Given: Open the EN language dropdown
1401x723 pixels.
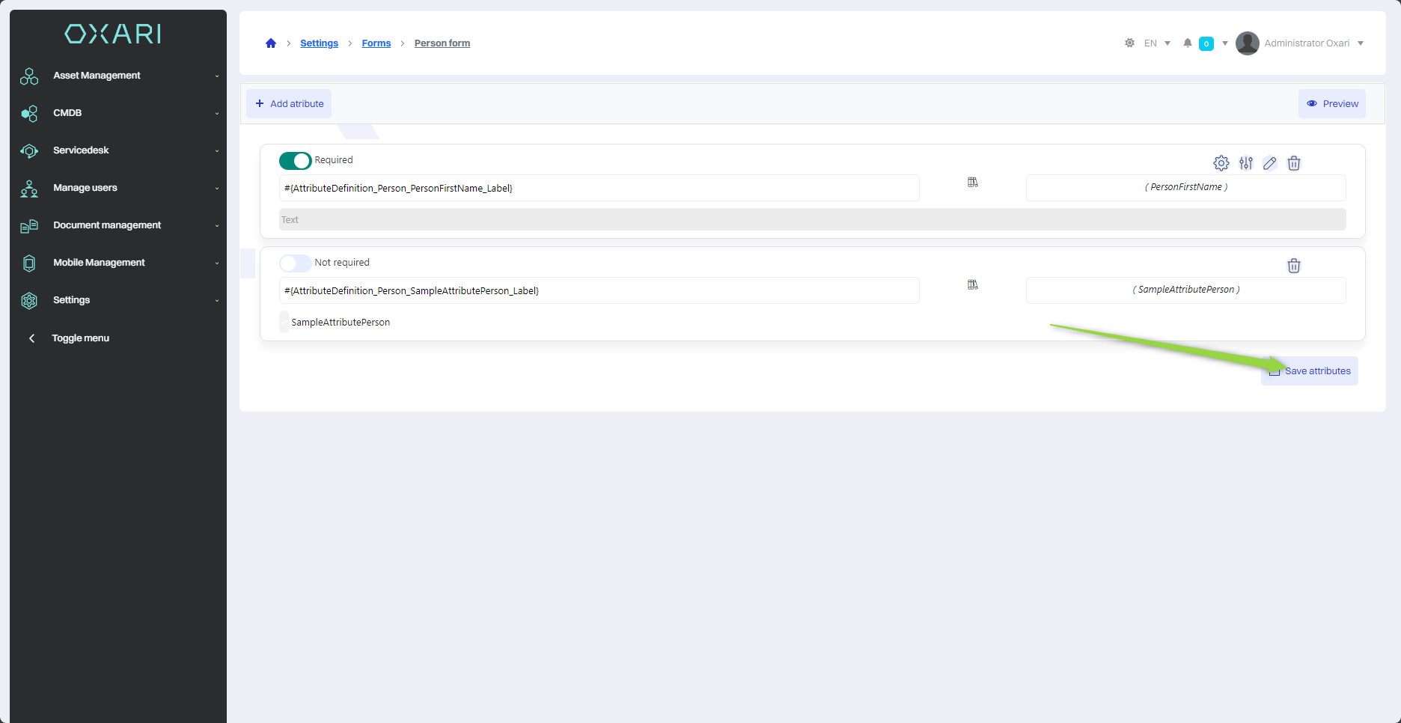Looking at the screenshot, I should click(1157, 43).
